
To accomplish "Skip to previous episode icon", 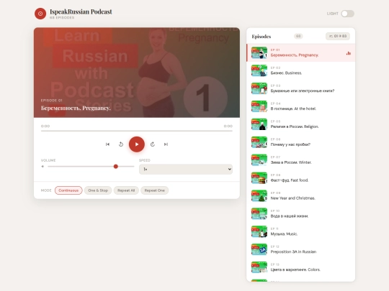I will pos(107,144).
